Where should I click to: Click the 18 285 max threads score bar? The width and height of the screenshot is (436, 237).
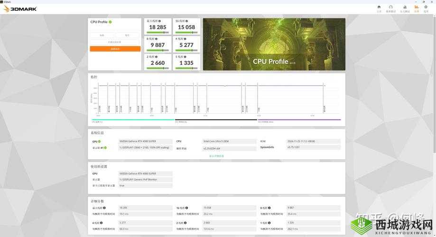coord(158,32)
